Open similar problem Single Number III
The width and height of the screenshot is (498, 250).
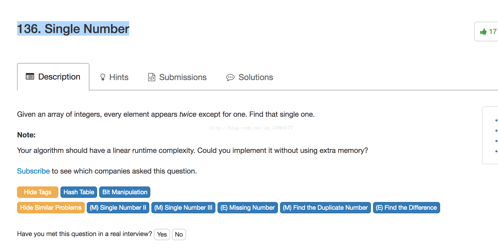click(x=183, y=208)
